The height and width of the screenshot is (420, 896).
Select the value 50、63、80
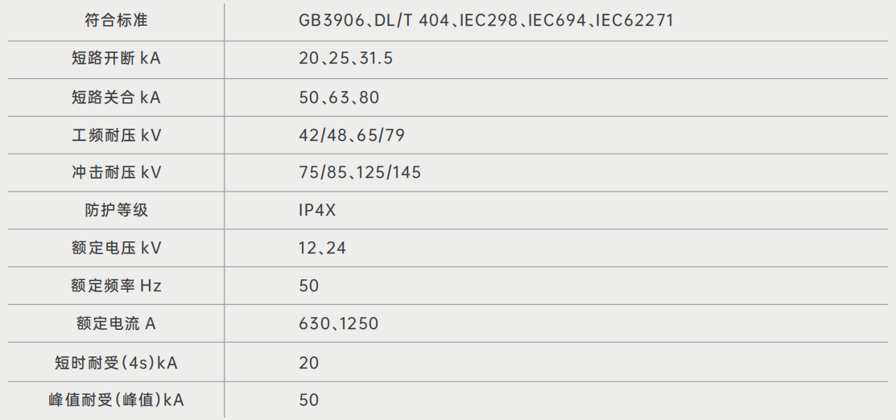click(x=338, y=97)
